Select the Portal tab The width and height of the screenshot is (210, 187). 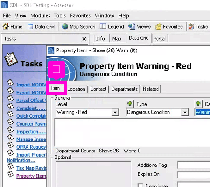pyautogui.click(x=160, y=38)
